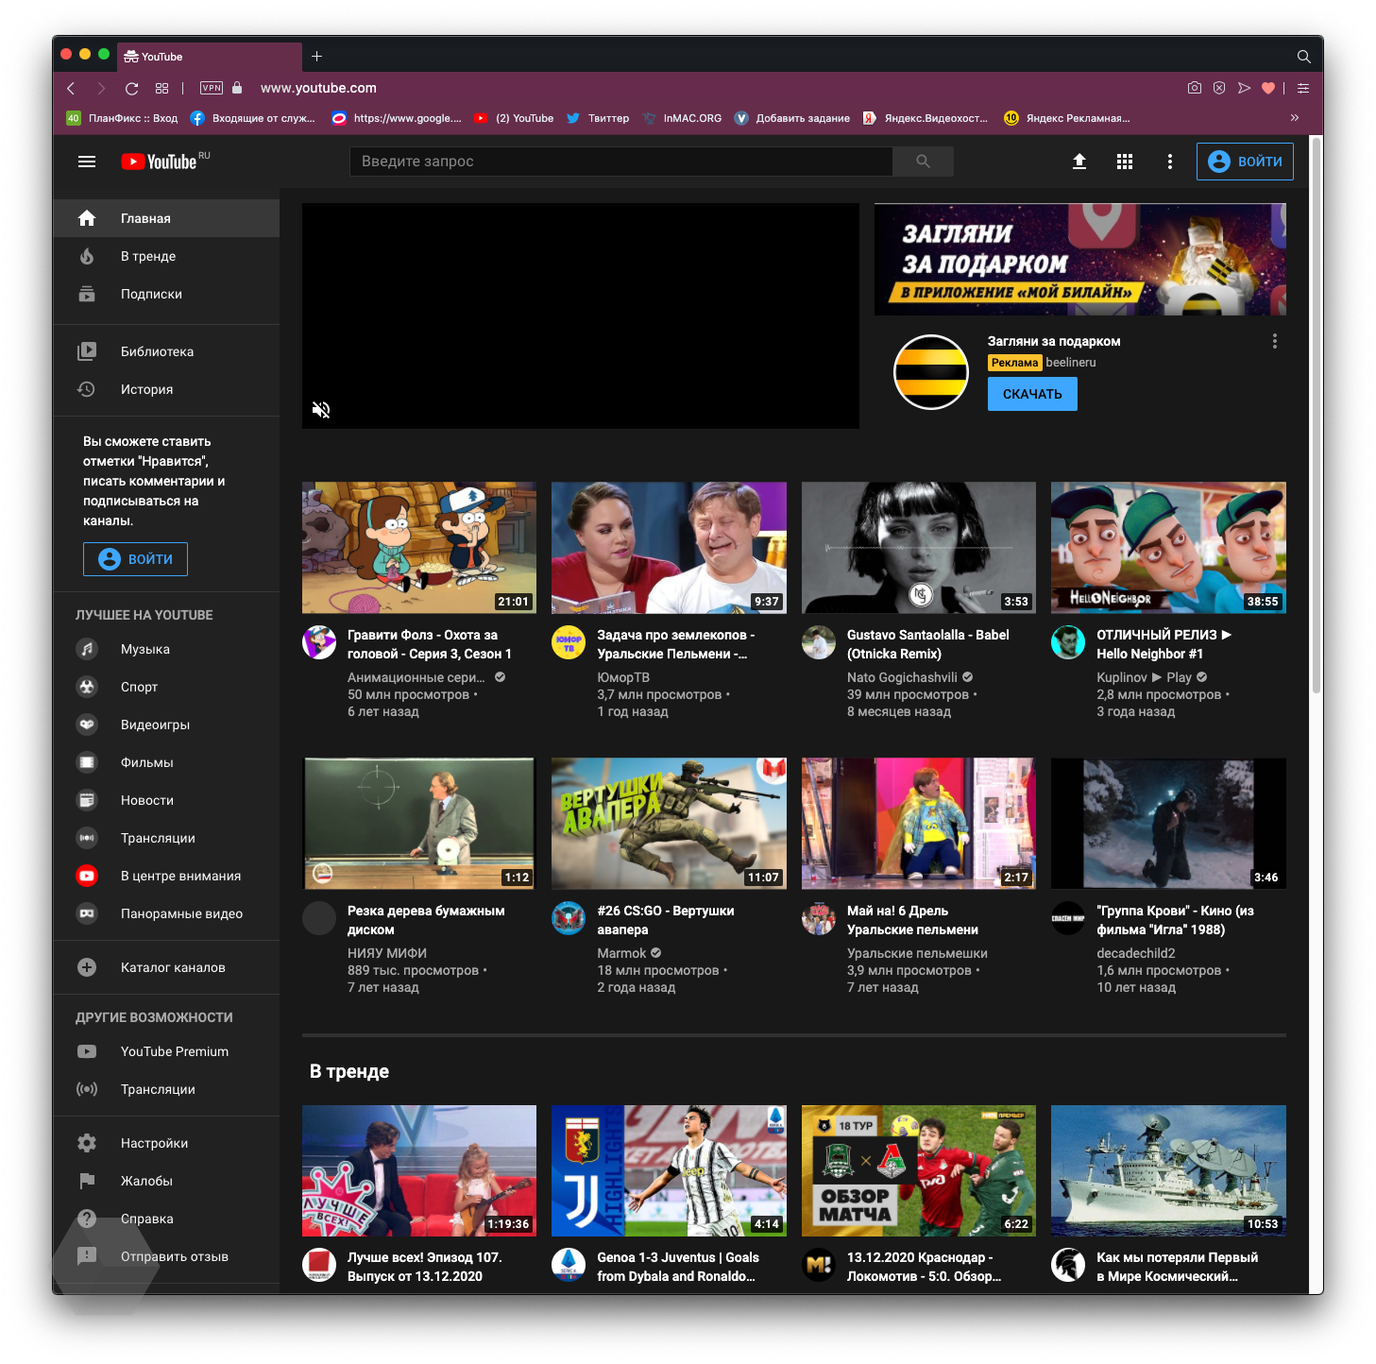Open the Hello Neighbor video thumbnail
The image size is (1376, 1364).
pos(1168,548)
